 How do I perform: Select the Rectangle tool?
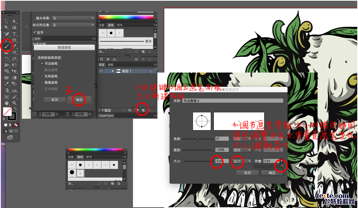click(x=14, y=40)
